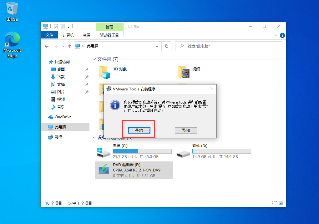
Task: Click the system icon in Explorer title bar
Action: pos(46,27)
